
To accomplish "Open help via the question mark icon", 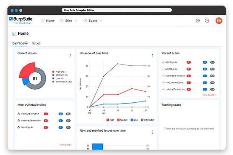I will point(207,21).
